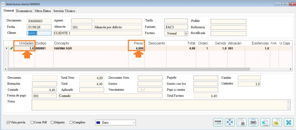Click the Agente code field
The image size is (296, 130).
[x=82, y=21]
